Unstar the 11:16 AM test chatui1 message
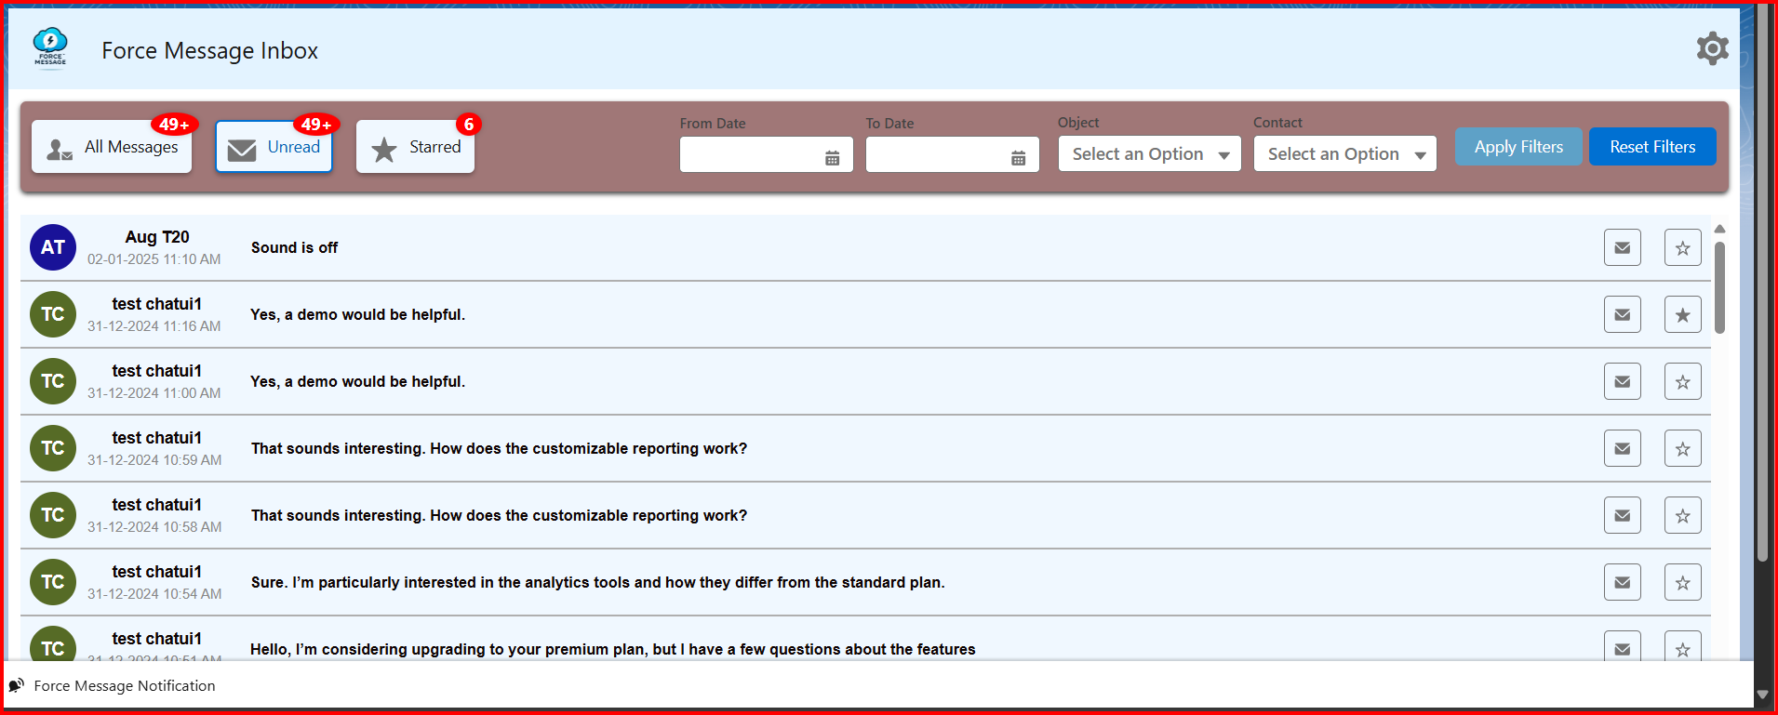The height and width of the screenshot is (715, 1778). click(1682, 314)
